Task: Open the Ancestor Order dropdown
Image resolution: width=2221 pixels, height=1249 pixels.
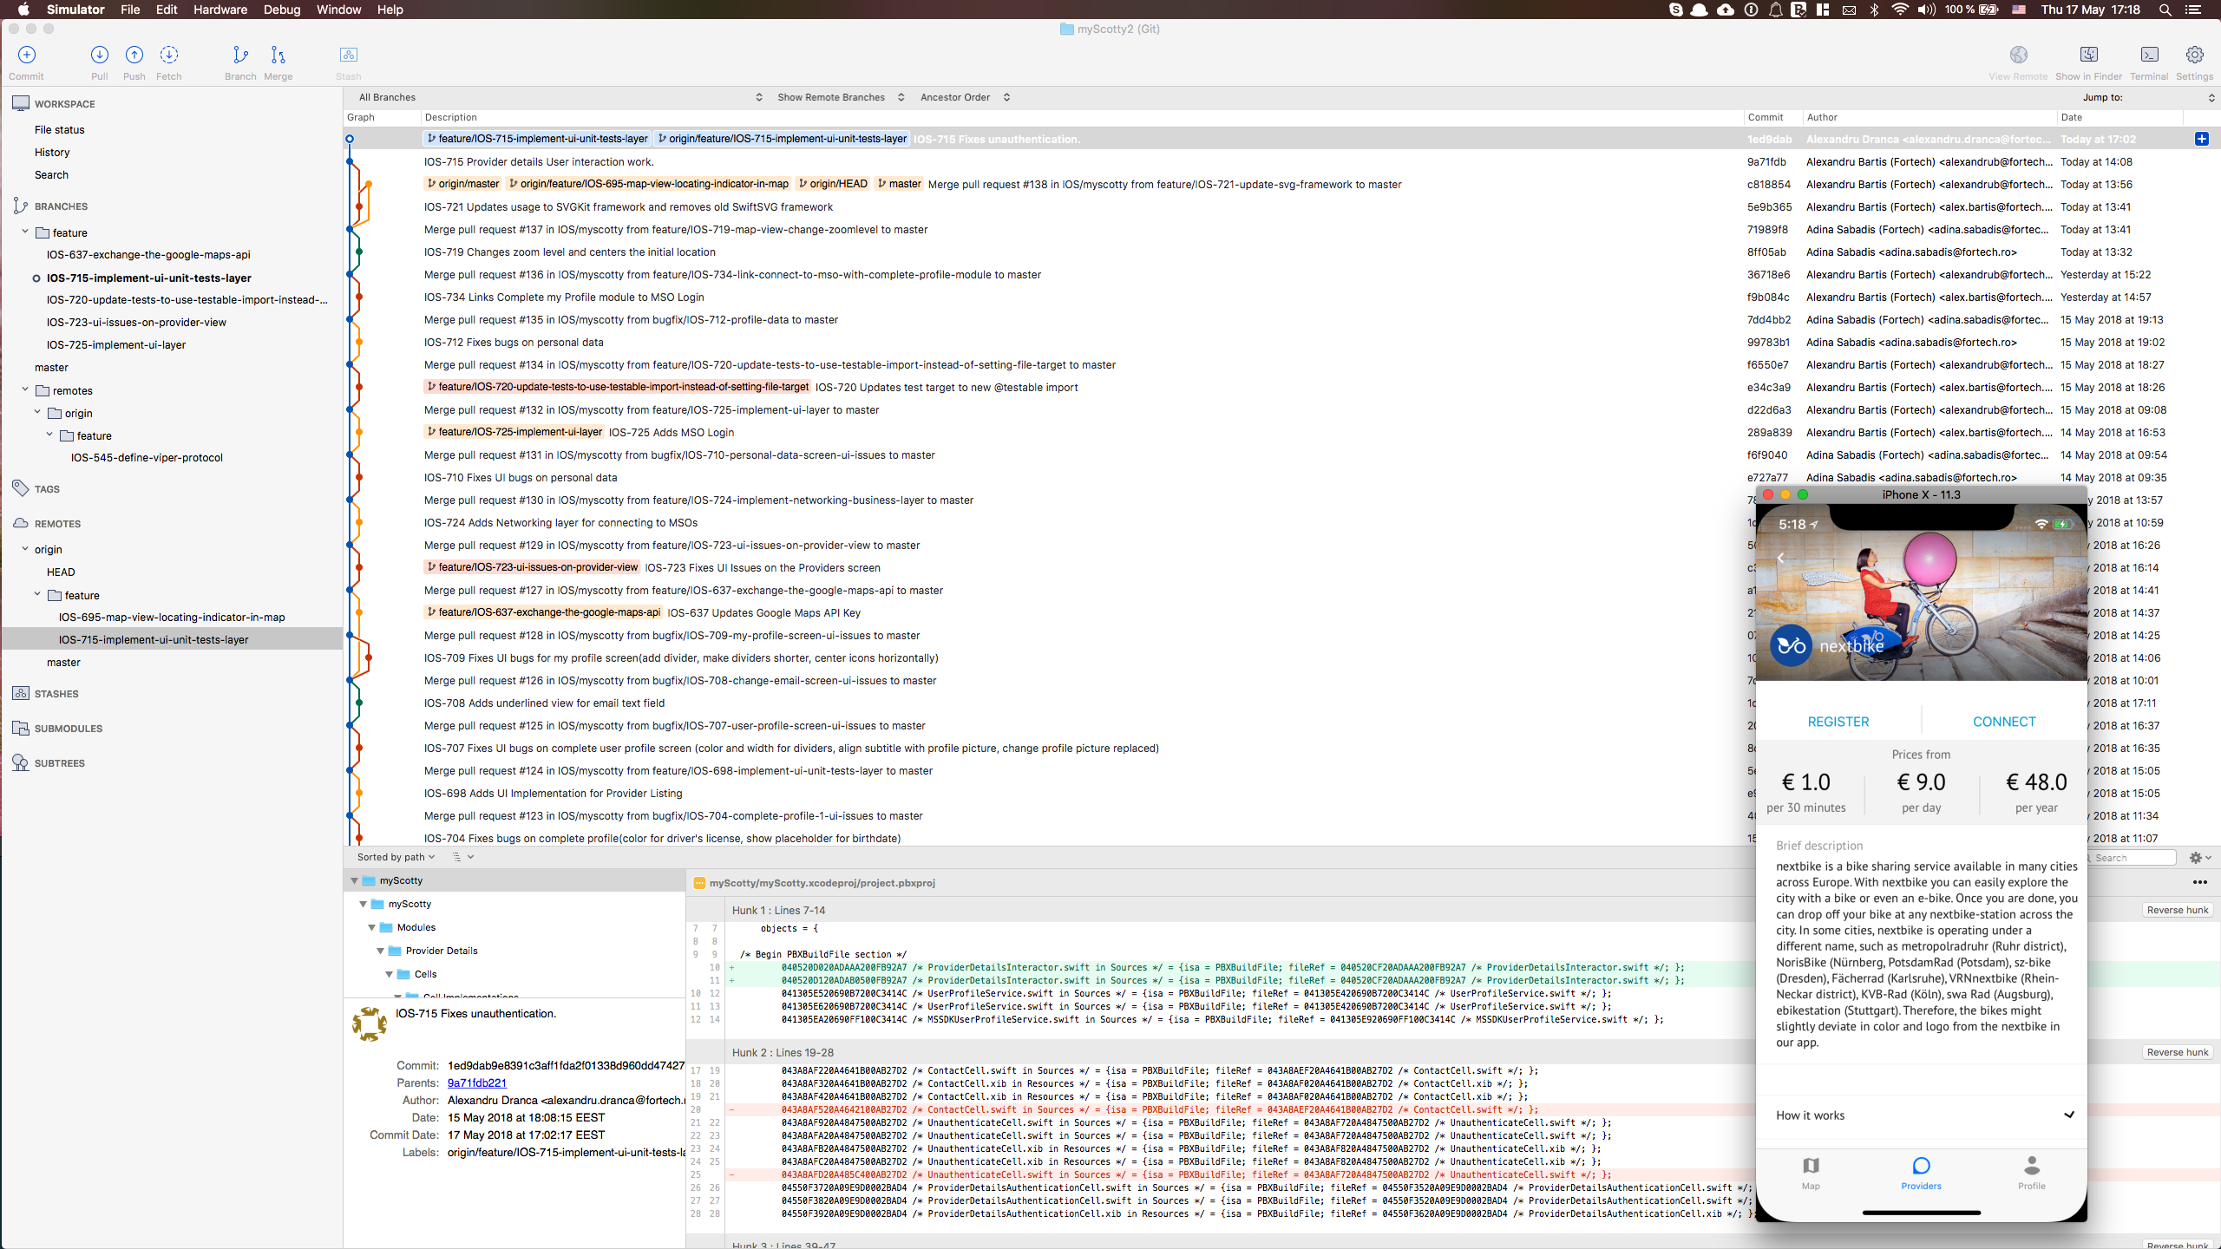Action: coord(965,97)
